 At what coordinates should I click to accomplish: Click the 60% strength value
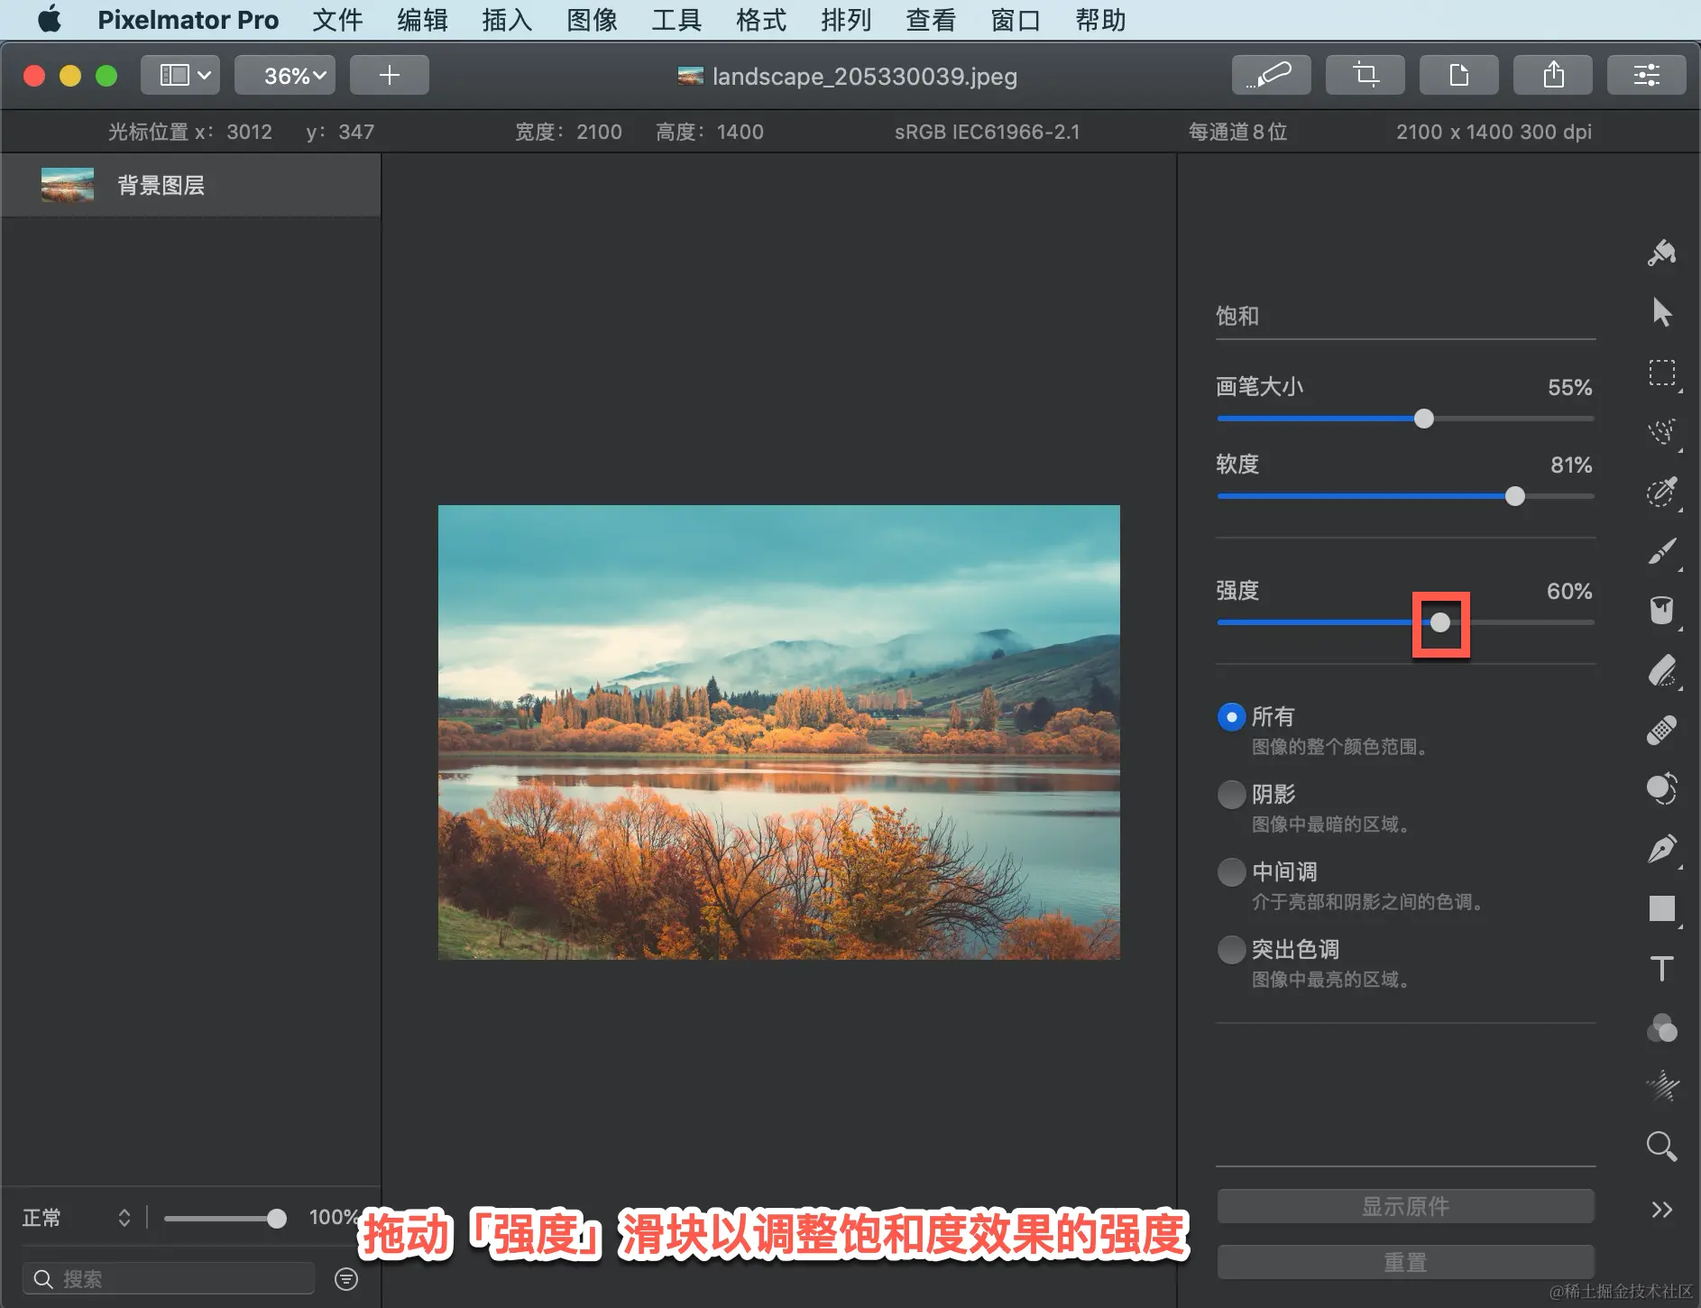point(1569,592)
